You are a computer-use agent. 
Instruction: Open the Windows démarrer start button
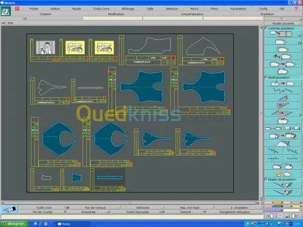(14, 223)
